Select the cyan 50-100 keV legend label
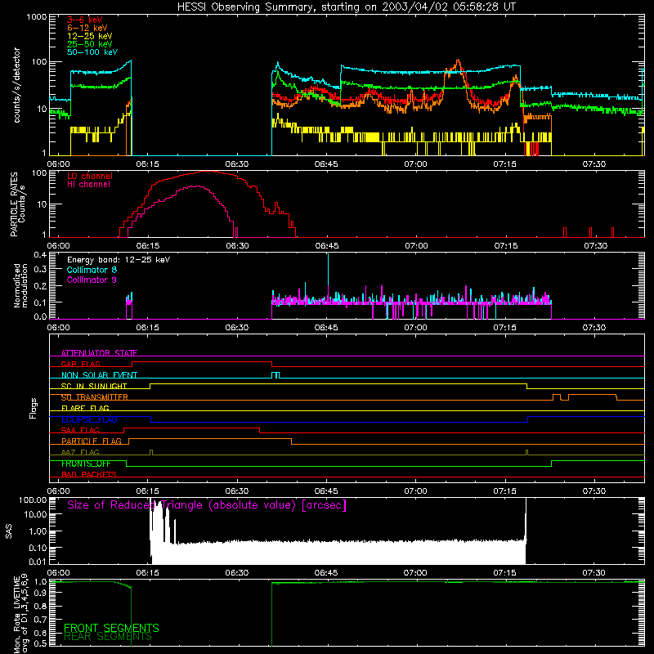654x654 pixels. [x=92, y=52]
